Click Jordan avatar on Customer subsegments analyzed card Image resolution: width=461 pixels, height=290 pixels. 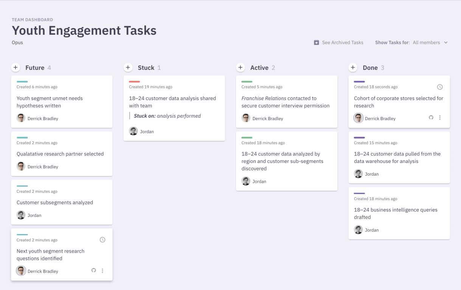(21, 215)
